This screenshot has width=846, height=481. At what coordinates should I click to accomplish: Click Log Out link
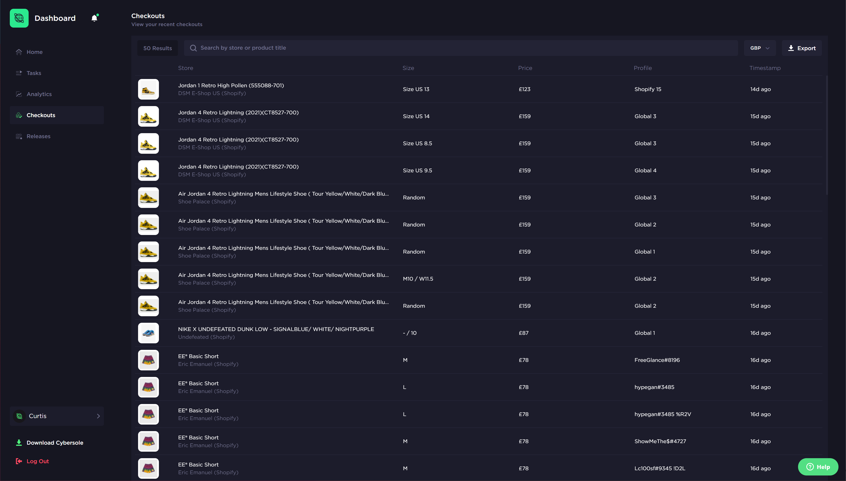tap(32, 461)
